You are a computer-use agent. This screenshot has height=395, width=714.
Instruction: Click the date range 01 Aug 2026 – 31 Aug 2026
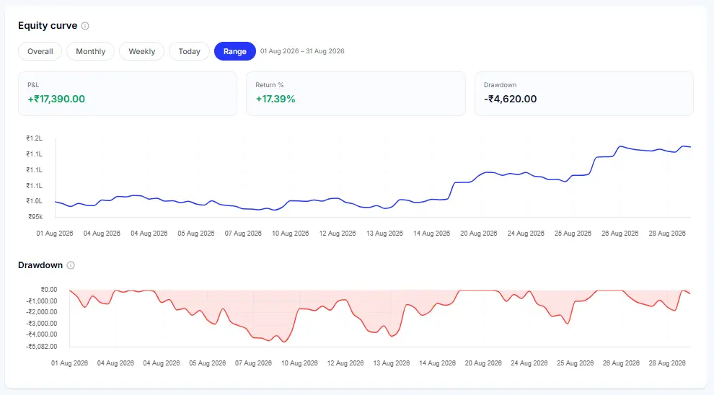(x=302, y=51)
